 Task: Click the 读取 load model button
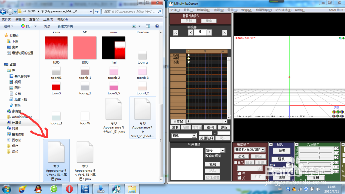point(241,156)
